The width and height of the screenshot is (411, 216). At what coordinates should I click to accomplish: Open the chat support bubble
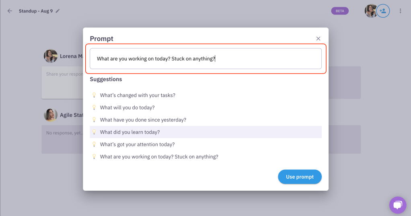point(398,205)
